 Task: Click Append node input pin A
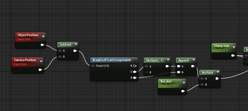click(x=179, y=66)
